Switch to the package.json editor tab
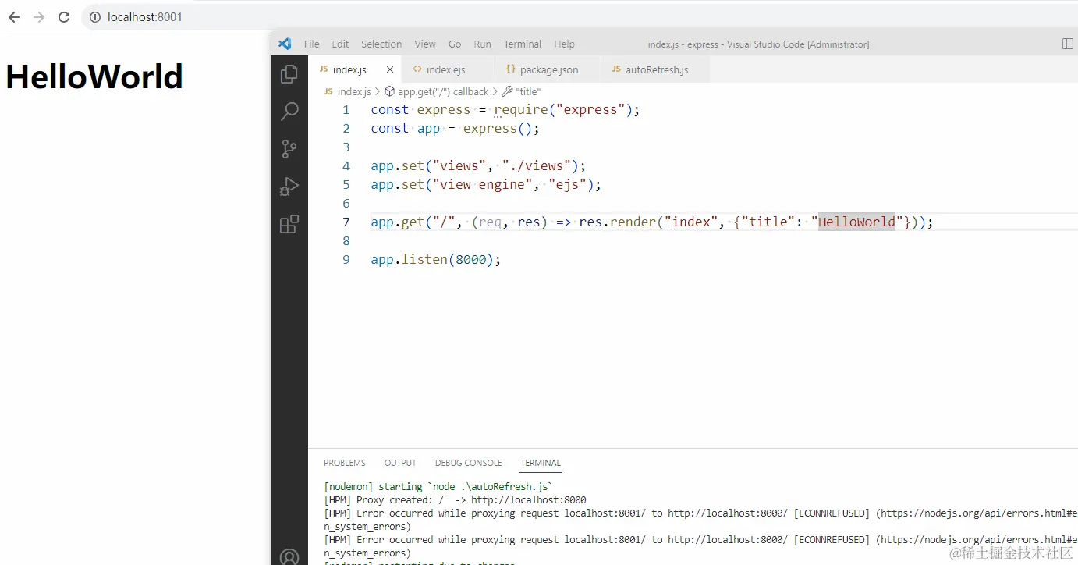Viewport: 1078px width, 565px height. click(x=548, y=69)
